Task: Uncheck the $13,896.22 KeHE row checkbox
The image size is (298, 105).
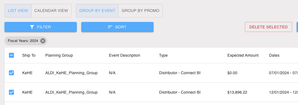Action: [11, 92]
